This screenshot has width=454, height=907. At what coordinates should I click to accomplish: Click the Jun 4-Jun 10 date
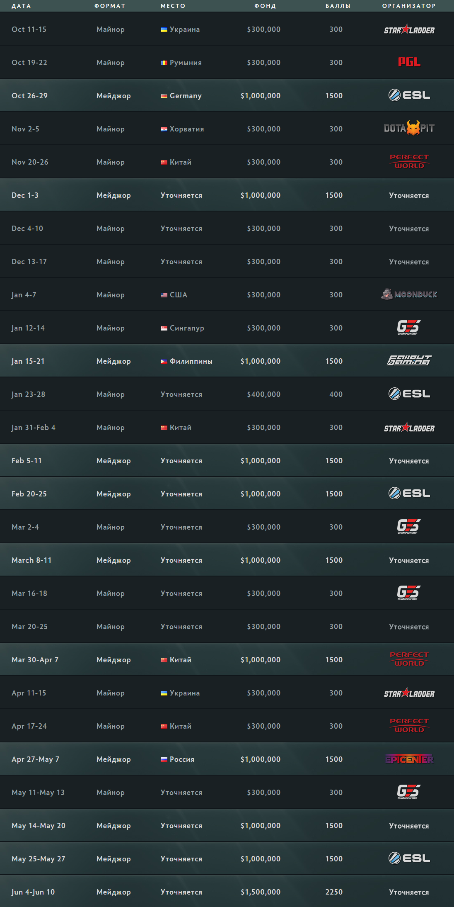click(33, 892)
